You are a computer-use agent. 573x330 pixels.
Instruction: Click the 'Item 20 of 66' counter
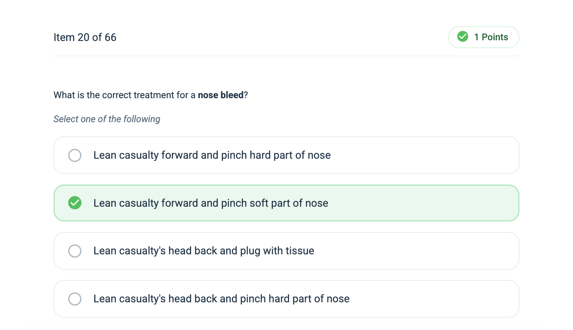[x=85, y=37]
